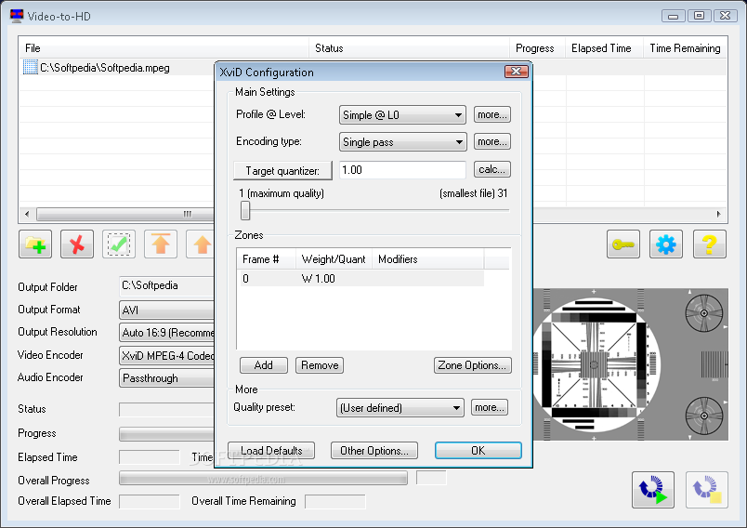Click the more... button beside Profile @ Level
Viewport: 747px width, 528px height.
pyautogui.click(x=492, y=114)
